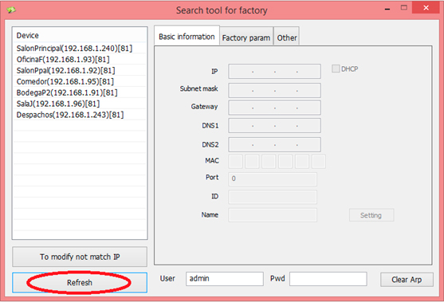Image resolution: width=444 pixels, height=302 pixels.
Task: Select BodegaP2(192.168.1.91) device
Action: pyautogui.click(x=80, y=92)
